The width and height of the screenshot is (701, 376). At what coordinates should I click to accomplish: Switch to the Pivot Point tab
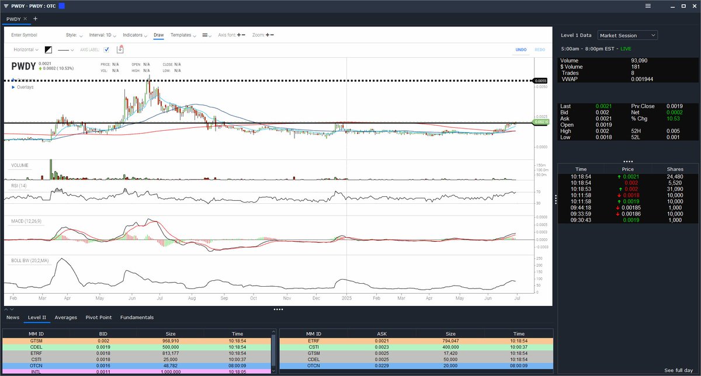(98, 317)
